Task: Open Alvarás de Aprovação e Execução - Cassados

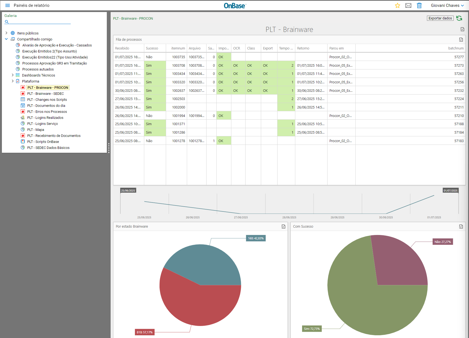Action: click(x=57, y=45)
